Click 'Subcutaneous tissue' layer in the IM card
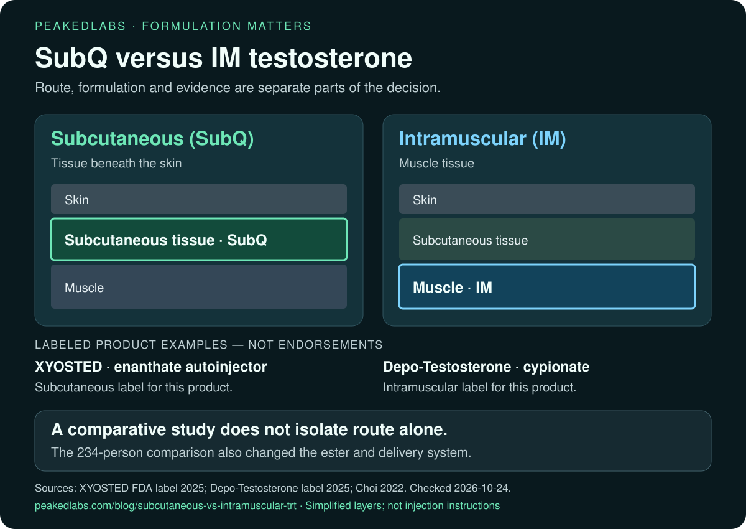The width and height of the screenshot is (746, 529). click(547, 239)
